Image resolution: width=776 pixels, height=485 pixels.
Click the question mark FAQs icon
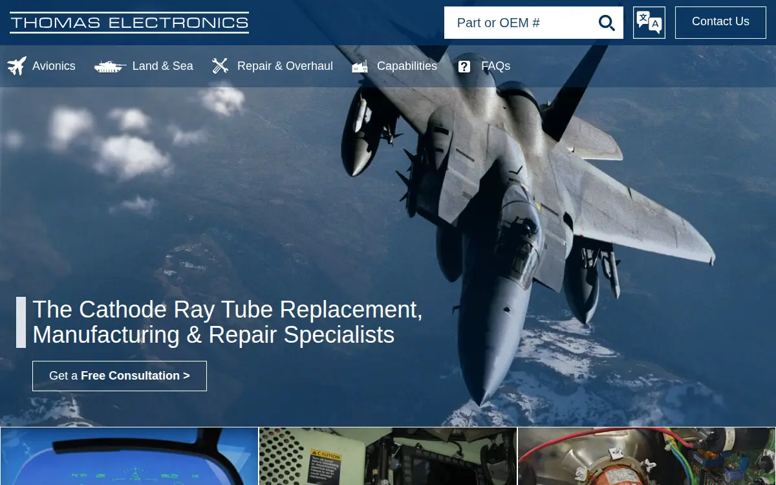464,67
